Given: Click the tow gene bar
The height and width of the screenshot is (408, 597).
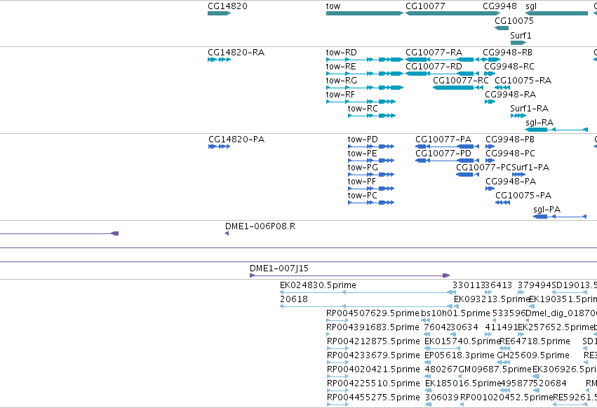Looking at the screenshot, I should (x=365, y=13).
